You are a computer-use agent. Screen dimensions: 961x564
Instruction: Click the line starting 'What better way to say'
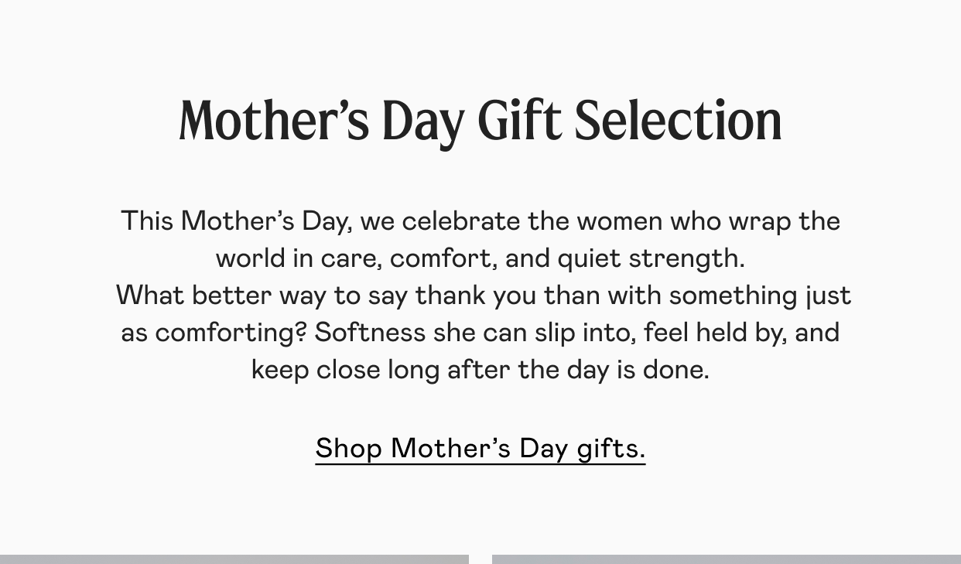tap(484, 296)
